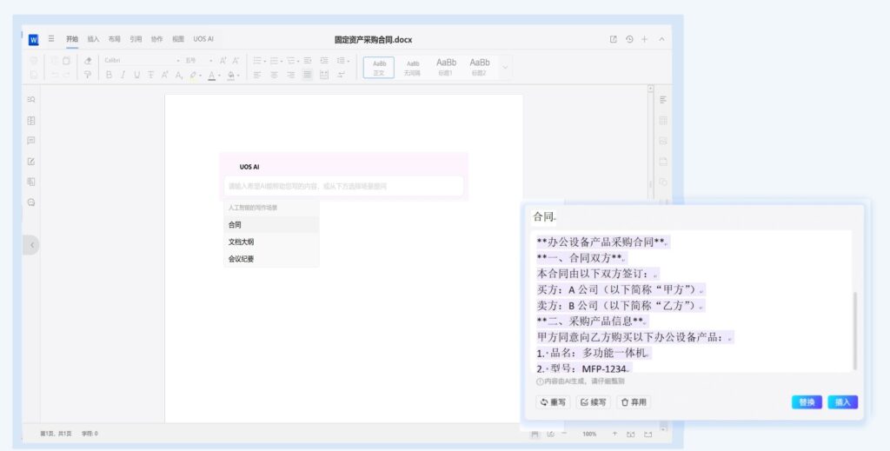890x451 pixels.
Task: Click the 重写 rewrite button
Action: tap(553, 402)
